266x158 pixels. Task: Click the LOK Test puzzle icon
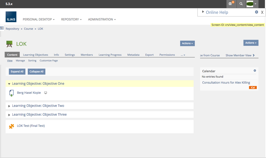coord(11,126)
